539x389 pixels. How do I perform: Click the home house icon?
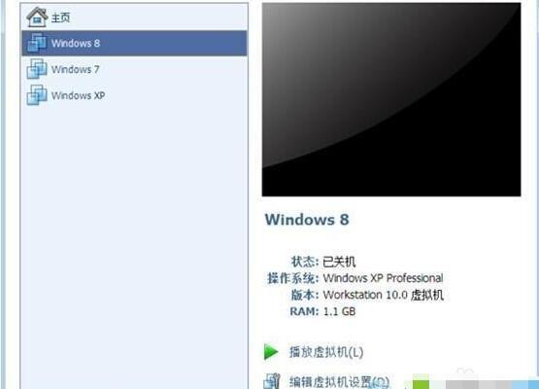coord(37,17)
